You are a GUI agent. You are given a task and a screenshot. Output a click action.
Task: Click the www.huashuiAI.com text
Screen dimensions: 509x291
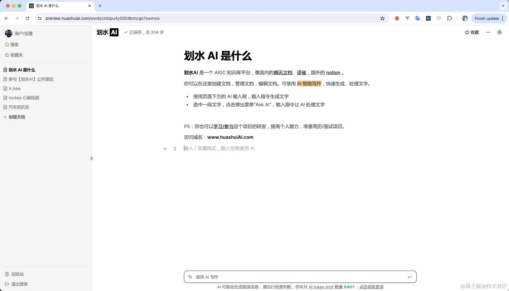[230, 137]
